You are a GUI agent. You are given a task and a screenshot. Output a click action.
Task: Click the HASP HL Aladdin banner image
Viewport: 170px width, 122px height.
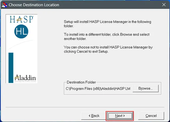21,49
